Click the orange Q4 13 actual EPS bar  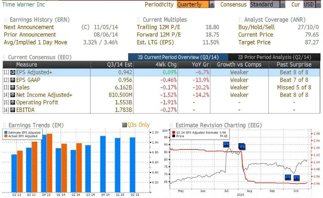point(50,163)
